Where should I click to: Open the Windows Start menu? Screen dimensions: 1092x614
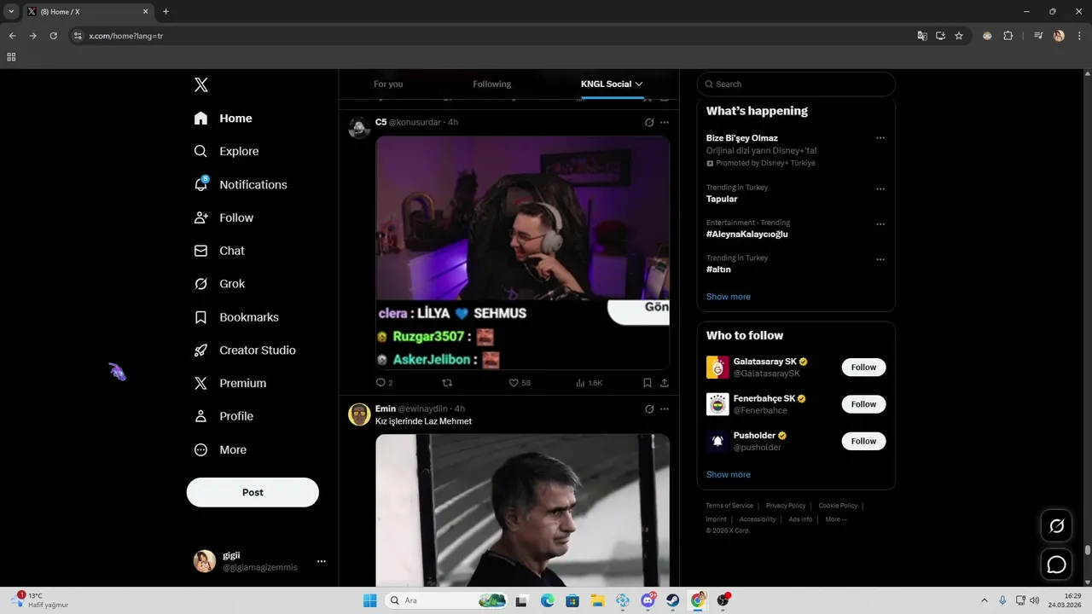tap(369, 600)
